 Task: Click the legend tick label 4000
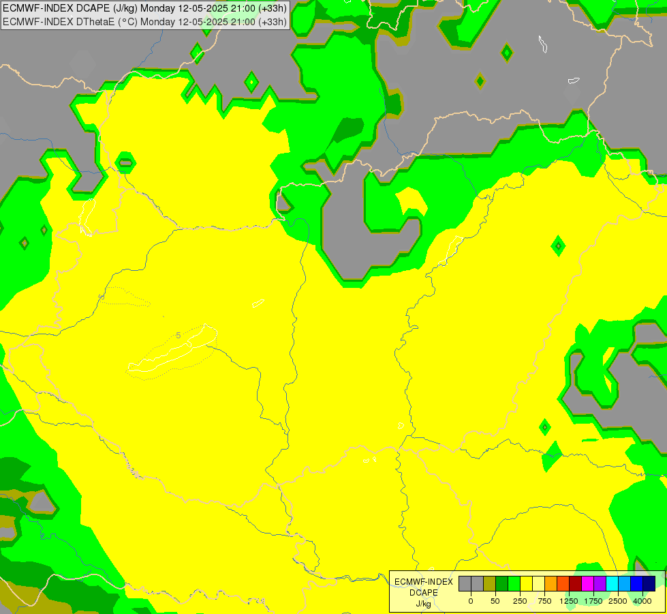pos(642,601)
